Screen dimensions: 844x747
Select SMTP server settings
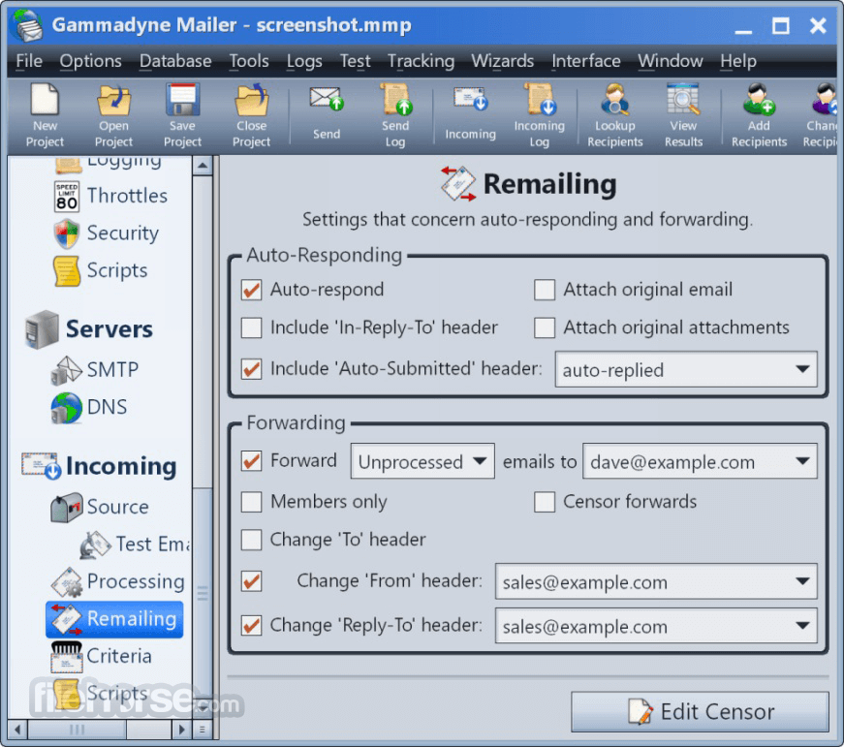95,370
